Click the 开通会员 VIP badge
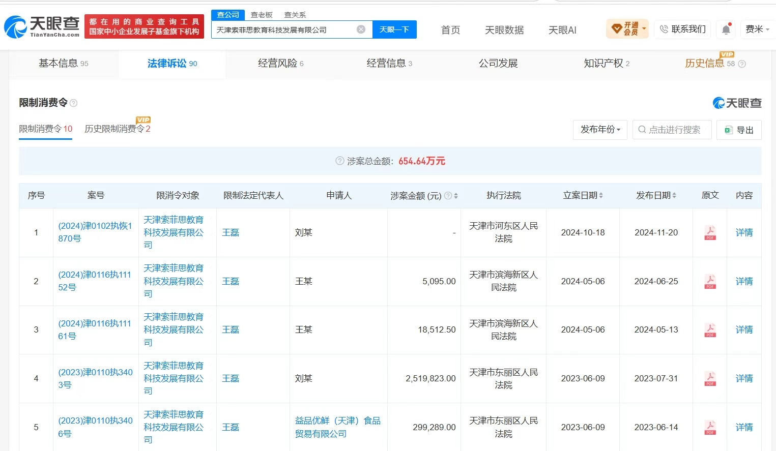 coord(627,29)
